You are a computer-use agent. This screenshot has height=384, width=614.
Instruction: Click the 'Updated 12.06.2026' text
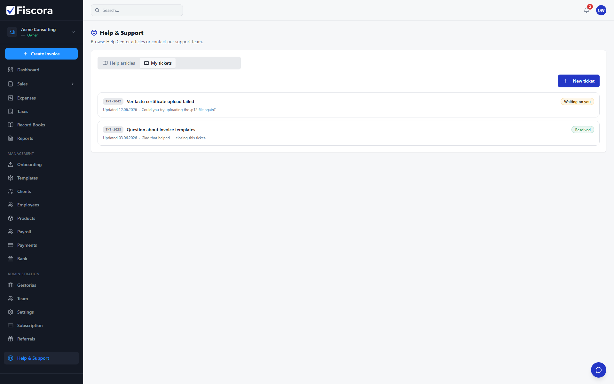pyautogui.click(x=120, y=110)
